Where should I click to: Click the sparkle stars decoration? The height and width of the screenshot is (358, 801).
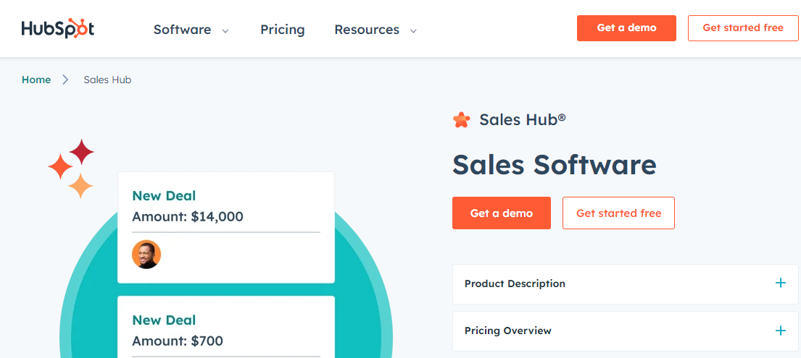pos(71,169)
